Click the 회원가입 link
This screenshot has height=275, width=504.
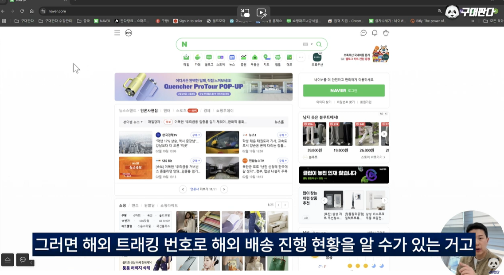point(366,102)
